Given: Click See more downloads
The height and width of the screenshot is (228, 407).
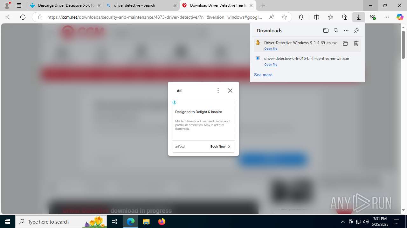Looking at the screenshot, I should point(263,75).
